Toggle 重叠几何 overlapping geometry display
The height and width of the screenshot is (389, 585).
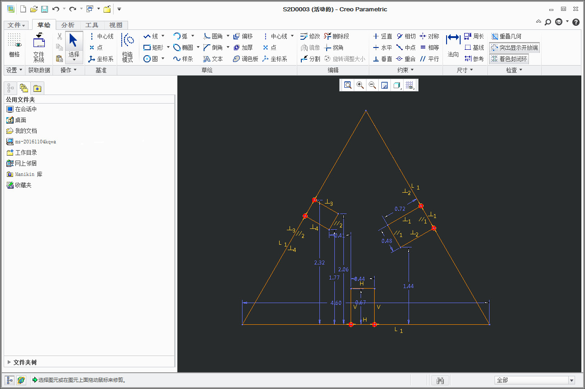506,36
